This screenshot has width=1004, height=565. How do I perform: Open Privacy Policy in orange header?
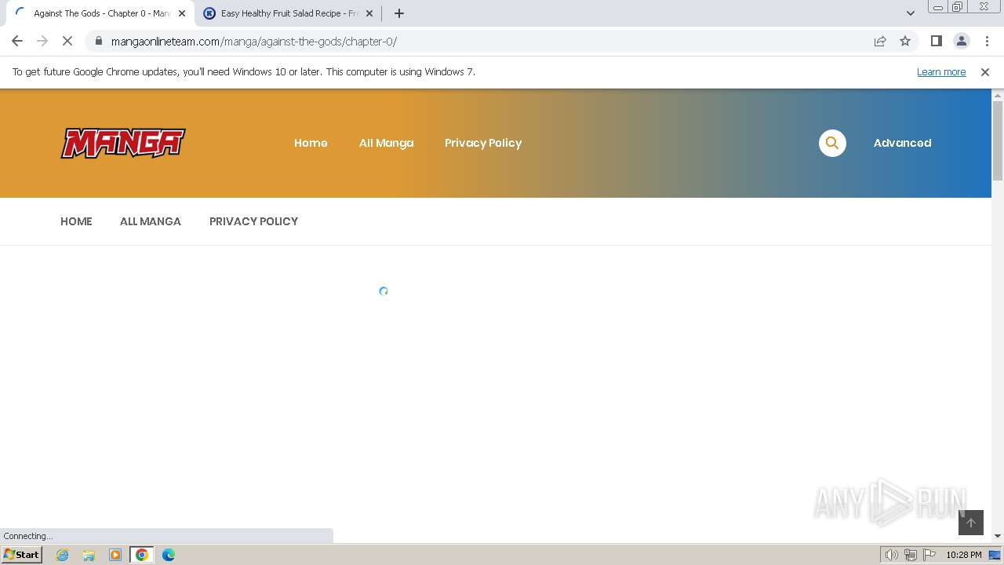(483, 143)
